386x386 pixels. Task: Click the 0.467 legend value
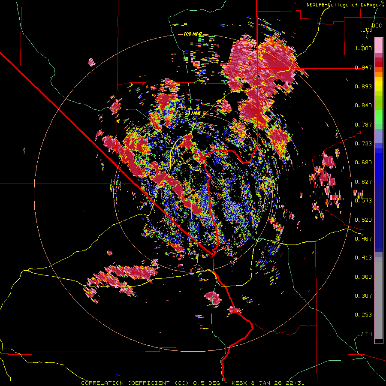363,238
